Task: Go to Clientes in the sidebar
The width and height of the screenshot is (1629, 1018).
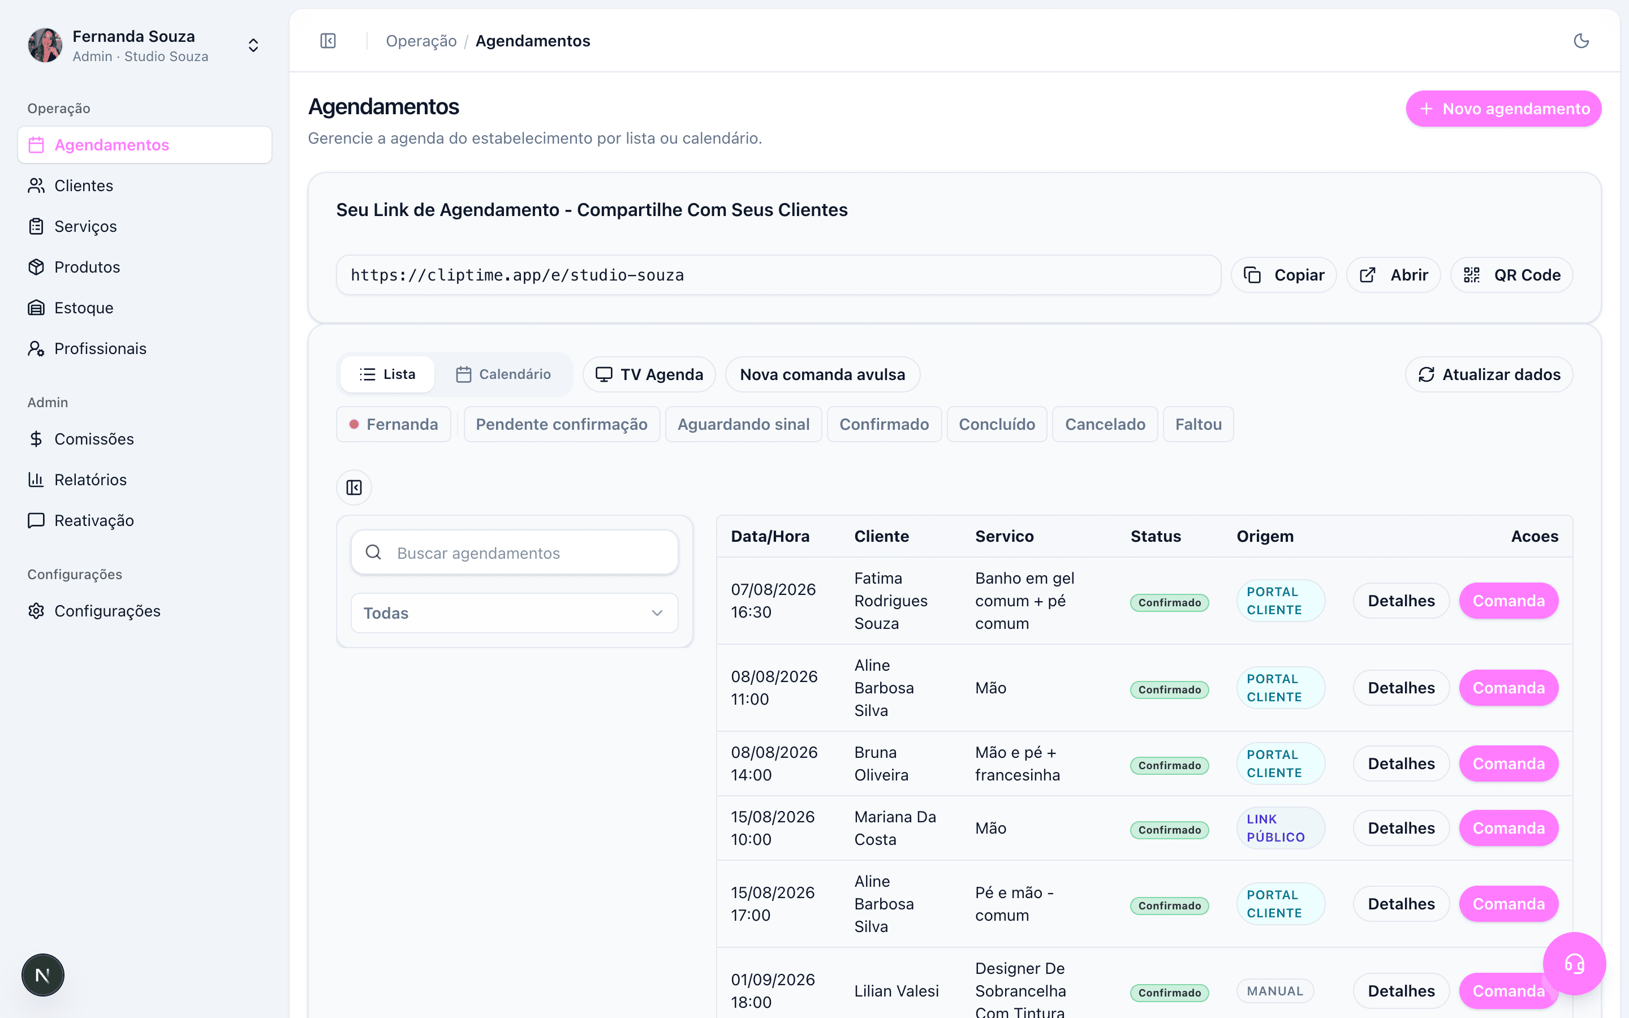Action: (x=145, y=186)
